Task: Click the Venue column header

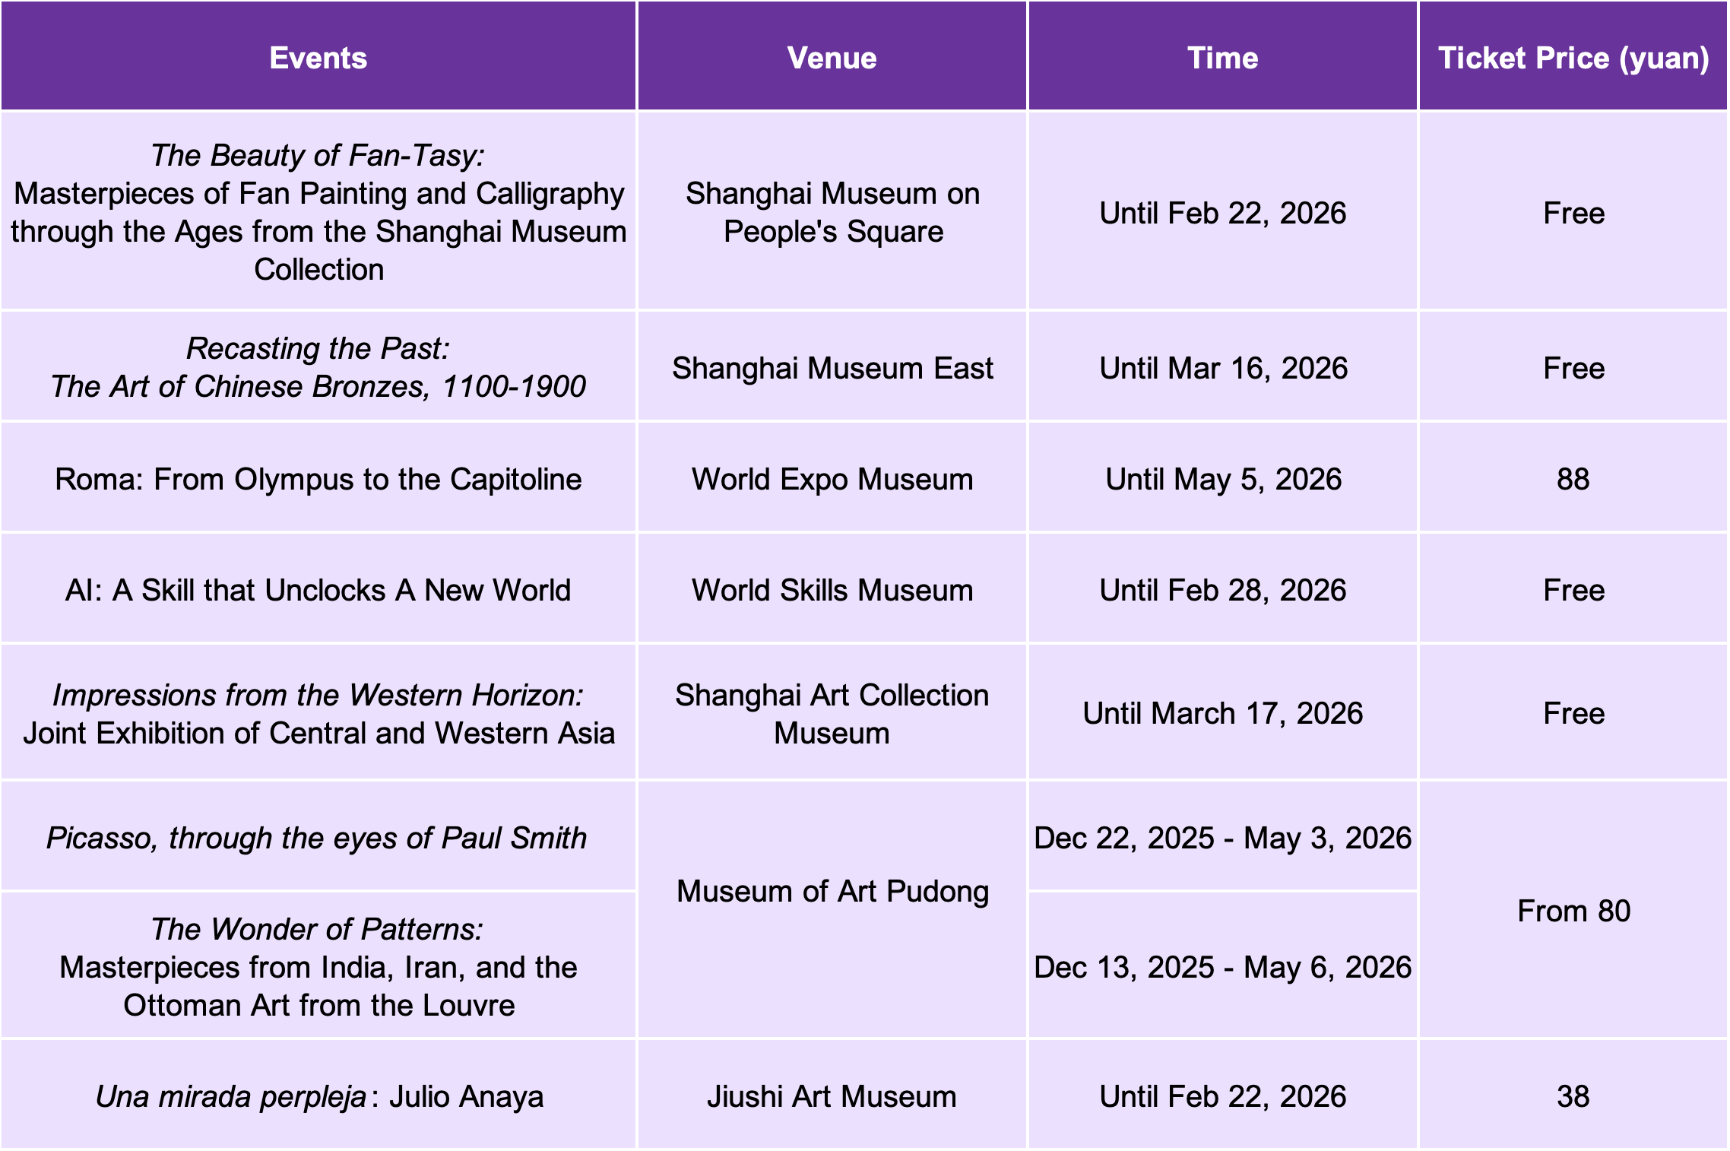Action: 834,57
